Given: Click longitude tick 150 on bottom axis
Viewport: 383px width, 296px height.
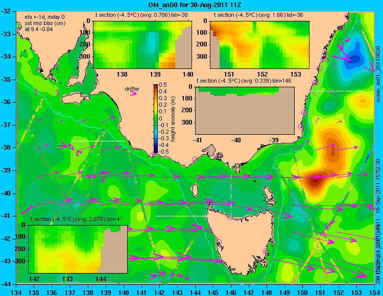Looking at the screenshot, I should [303, 292].
